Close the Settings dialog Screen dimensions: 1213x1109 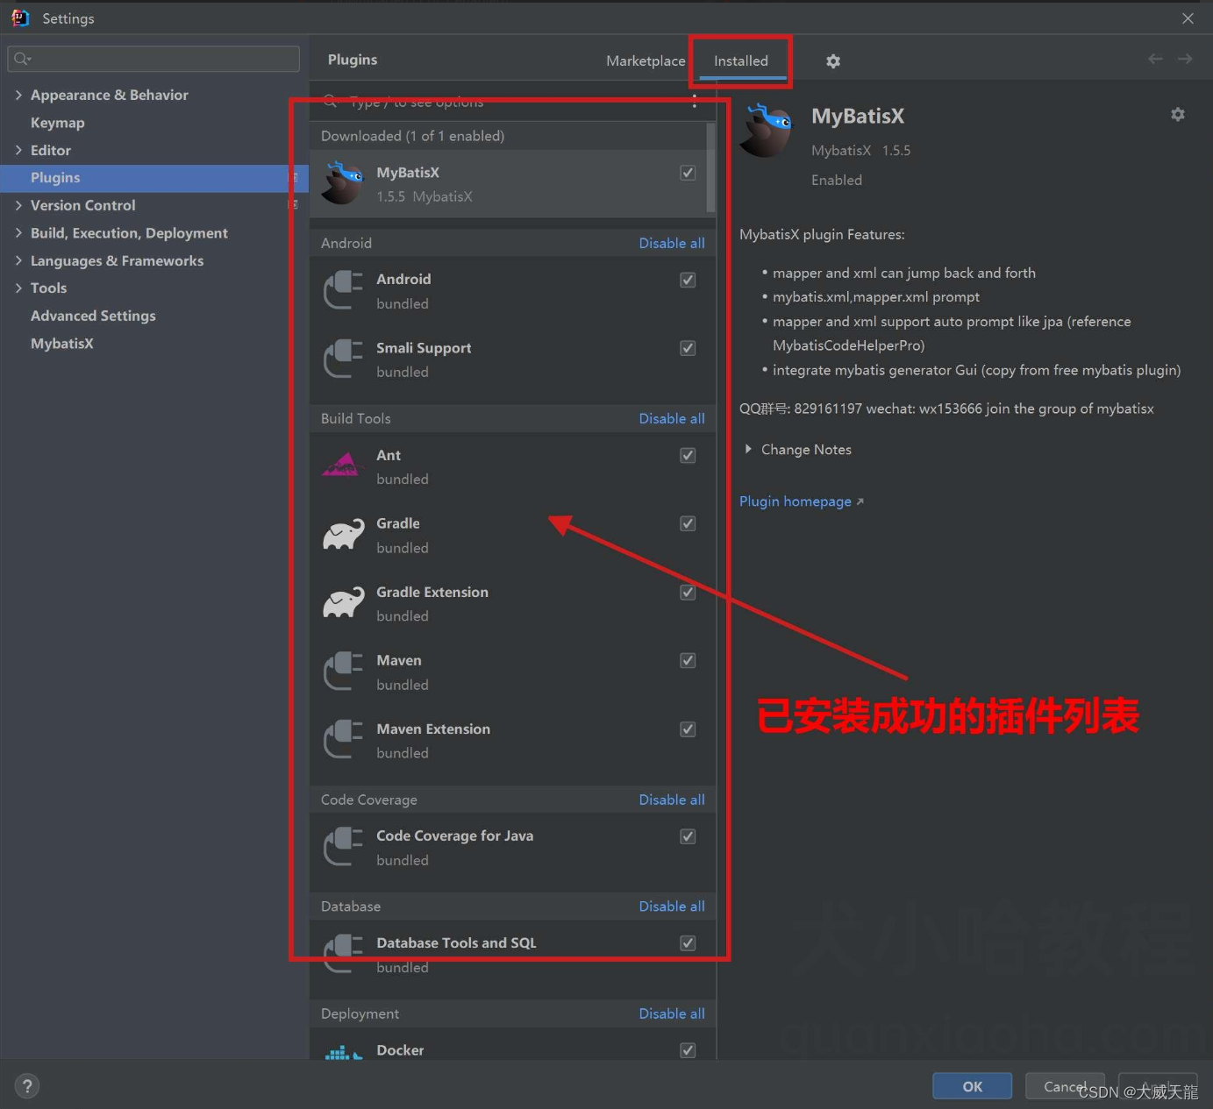[x=1188, y=18]
